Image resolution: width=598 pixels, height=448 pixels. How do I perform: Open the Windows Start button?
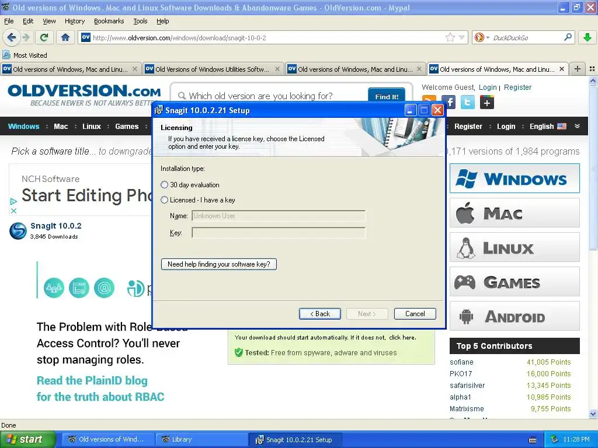[27, 440]
